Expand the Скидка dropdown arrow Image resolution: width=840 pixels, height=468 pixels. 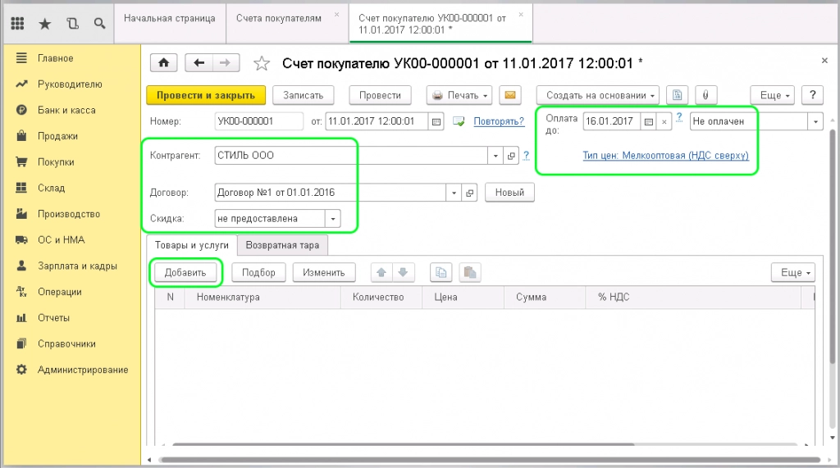[333, 219]
